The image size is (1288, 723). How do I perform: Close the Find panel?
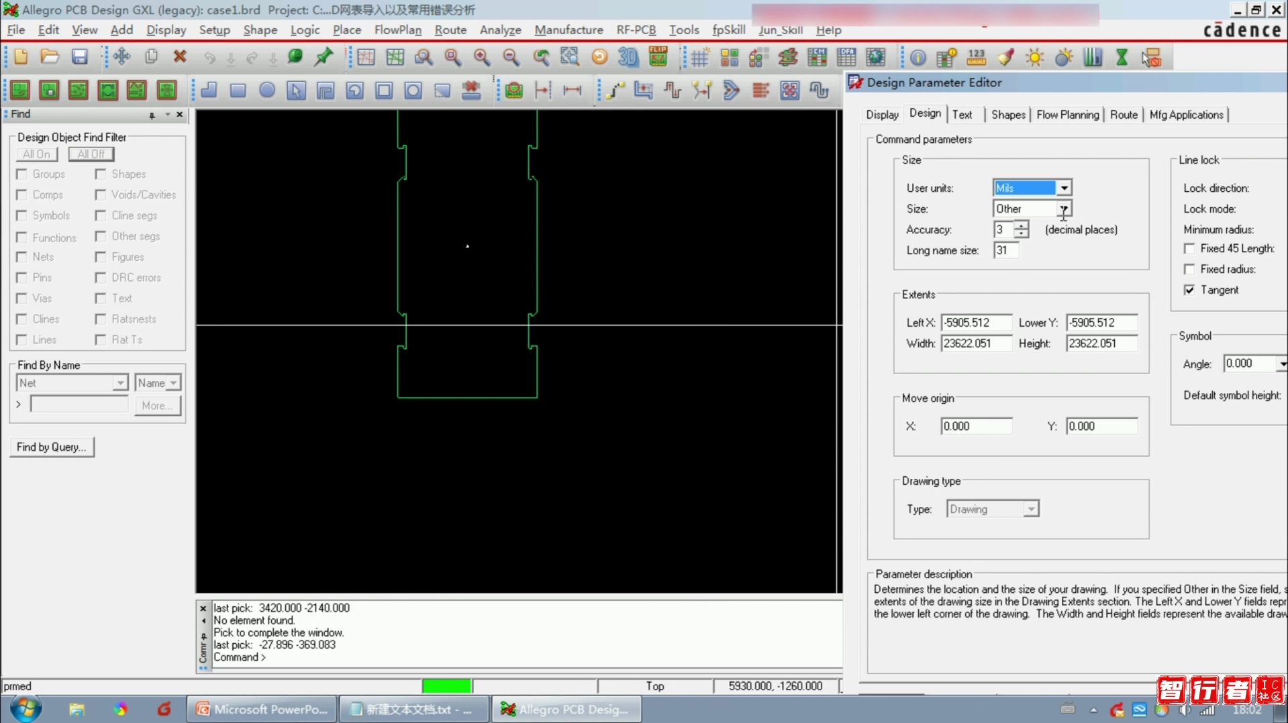tap(179, 115)
